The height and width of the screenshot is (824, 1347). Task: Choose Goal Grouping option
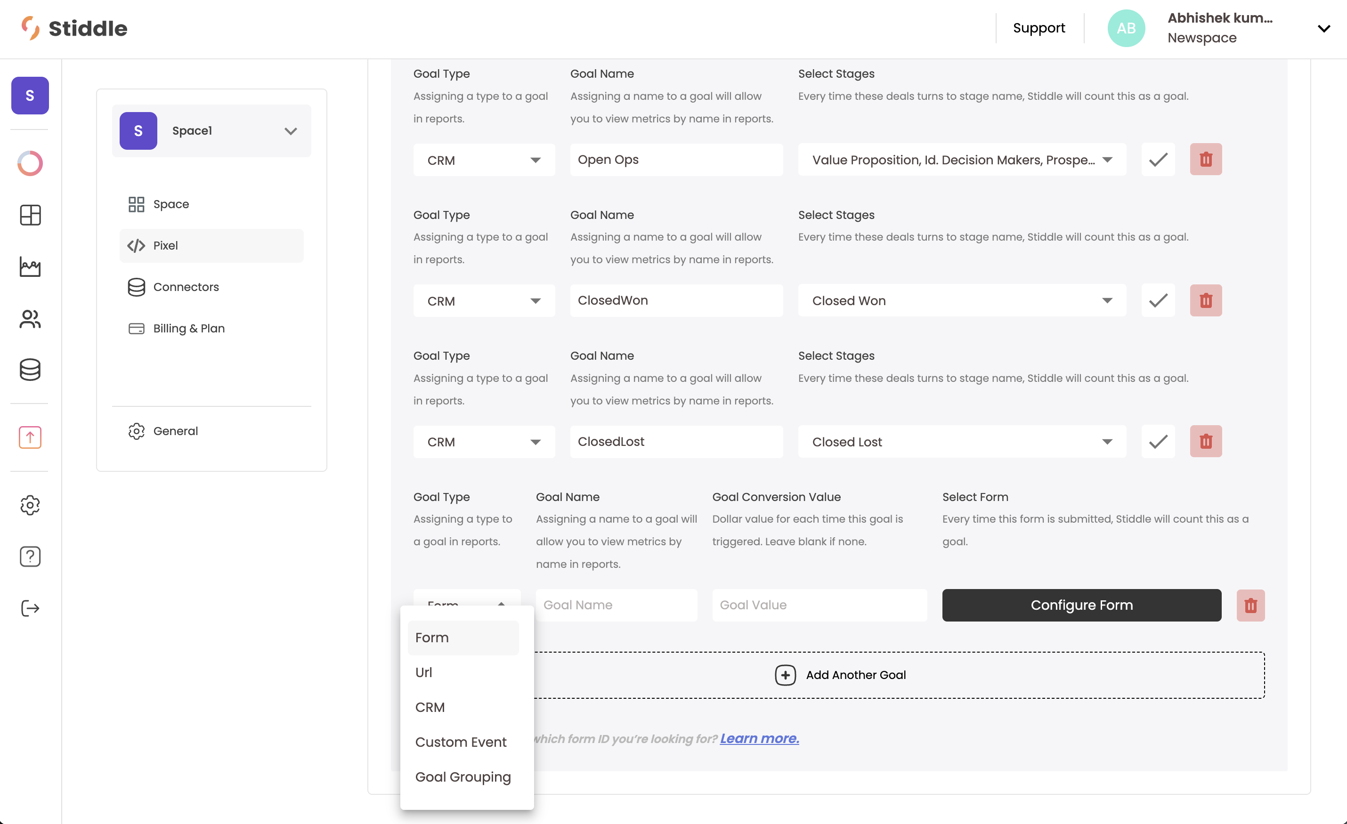pos(463,776)
